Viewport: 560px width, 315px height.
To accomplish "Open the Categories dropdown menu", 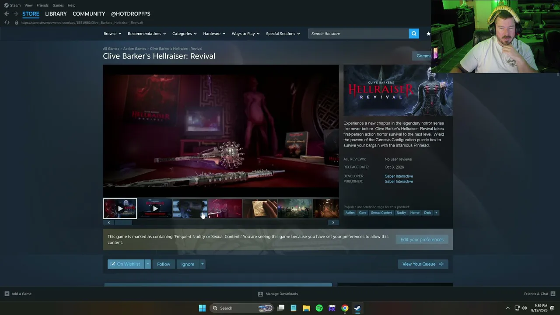I will click(185, 34).
